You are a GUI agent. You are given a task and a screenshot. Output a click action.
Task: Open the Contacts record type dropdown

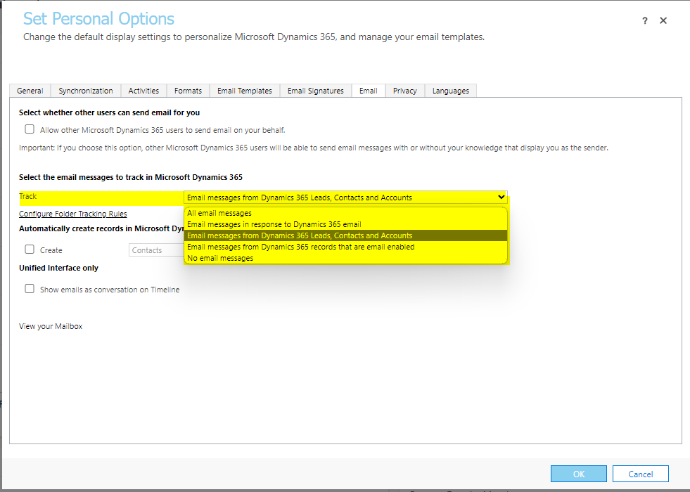click(x=156, y=250)
